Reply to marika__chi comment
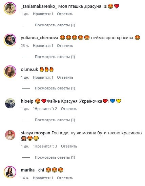Viewport: 145px width, 186px height. [x=65, y=178]
